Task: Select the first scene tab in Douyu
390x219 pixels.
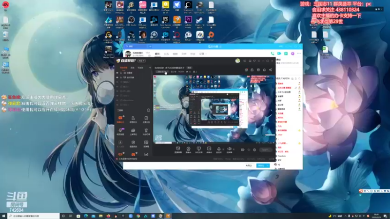Action: (x=123, y=68)
